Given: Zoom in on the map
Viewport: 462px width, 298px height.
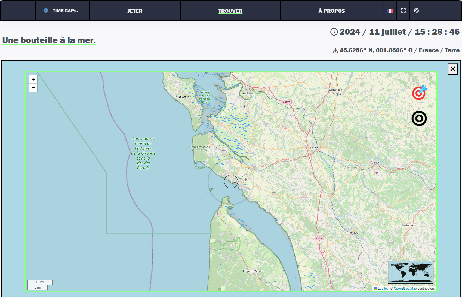Looking at the screenshot, I should click(x=33, y=80).
